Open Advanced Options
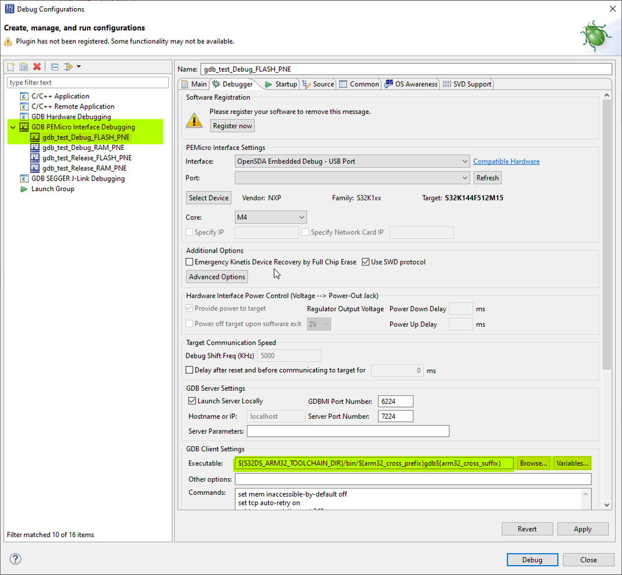The width and height of the screenshot is (622, 575). pos(217,277)
